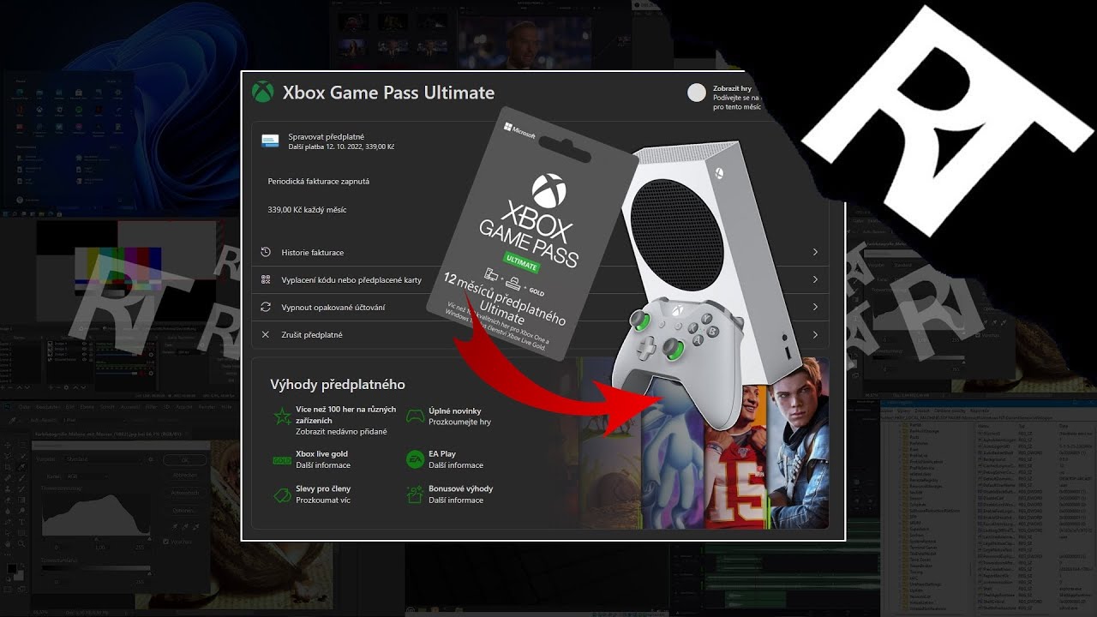This screenshot has width=1097, height=617.
Task: Click the price tag icon for Slevy pro členy
Action: tap(281, 494)
